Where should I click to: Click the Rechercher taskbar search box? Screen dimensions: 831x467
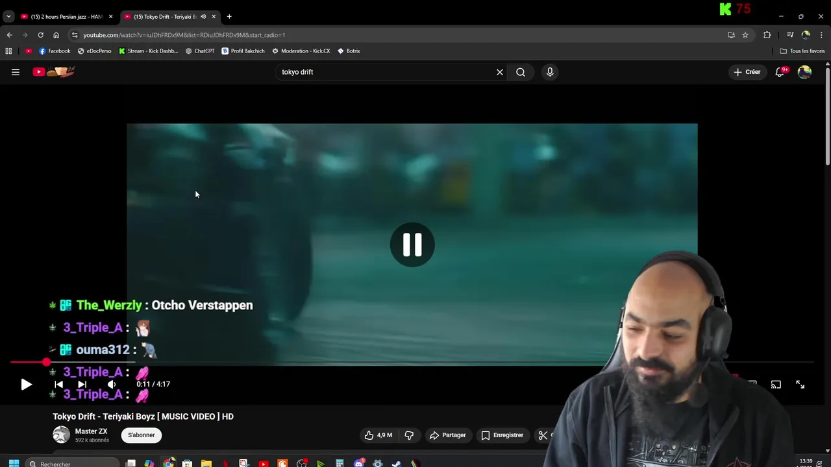pyautogui.click(x=73, y=463)
